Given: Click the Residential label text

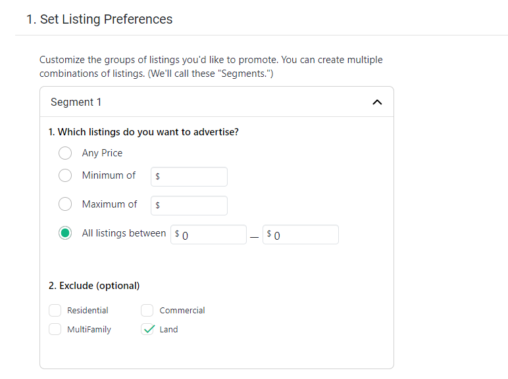Looking at the screenshot, I should 88,311.
